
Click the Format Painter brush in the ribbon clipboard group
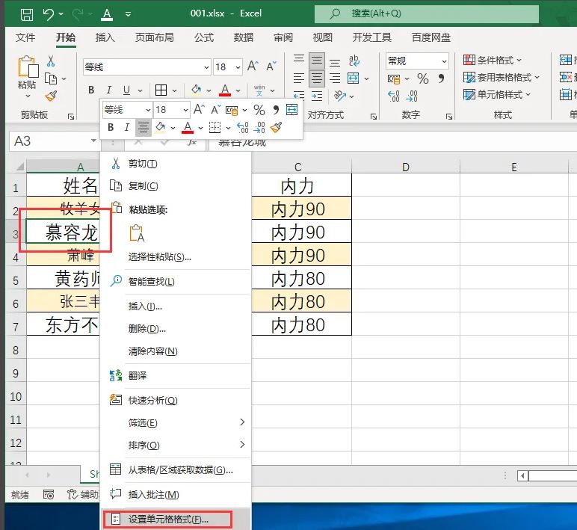[51, 96]
